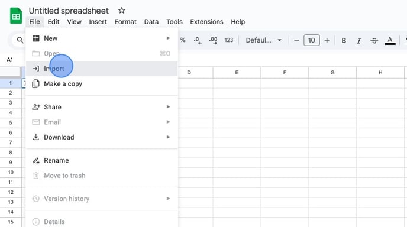
Task: Select Rename in the File menu
Action: (x=102, y=160)
